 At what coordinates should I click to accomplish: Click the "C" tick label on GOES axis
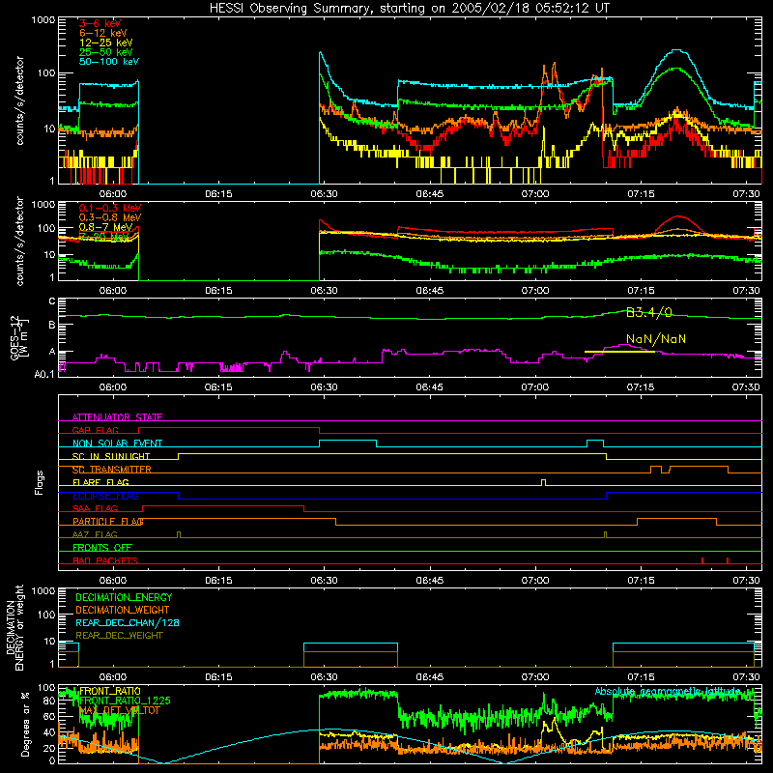coord(52,301)
